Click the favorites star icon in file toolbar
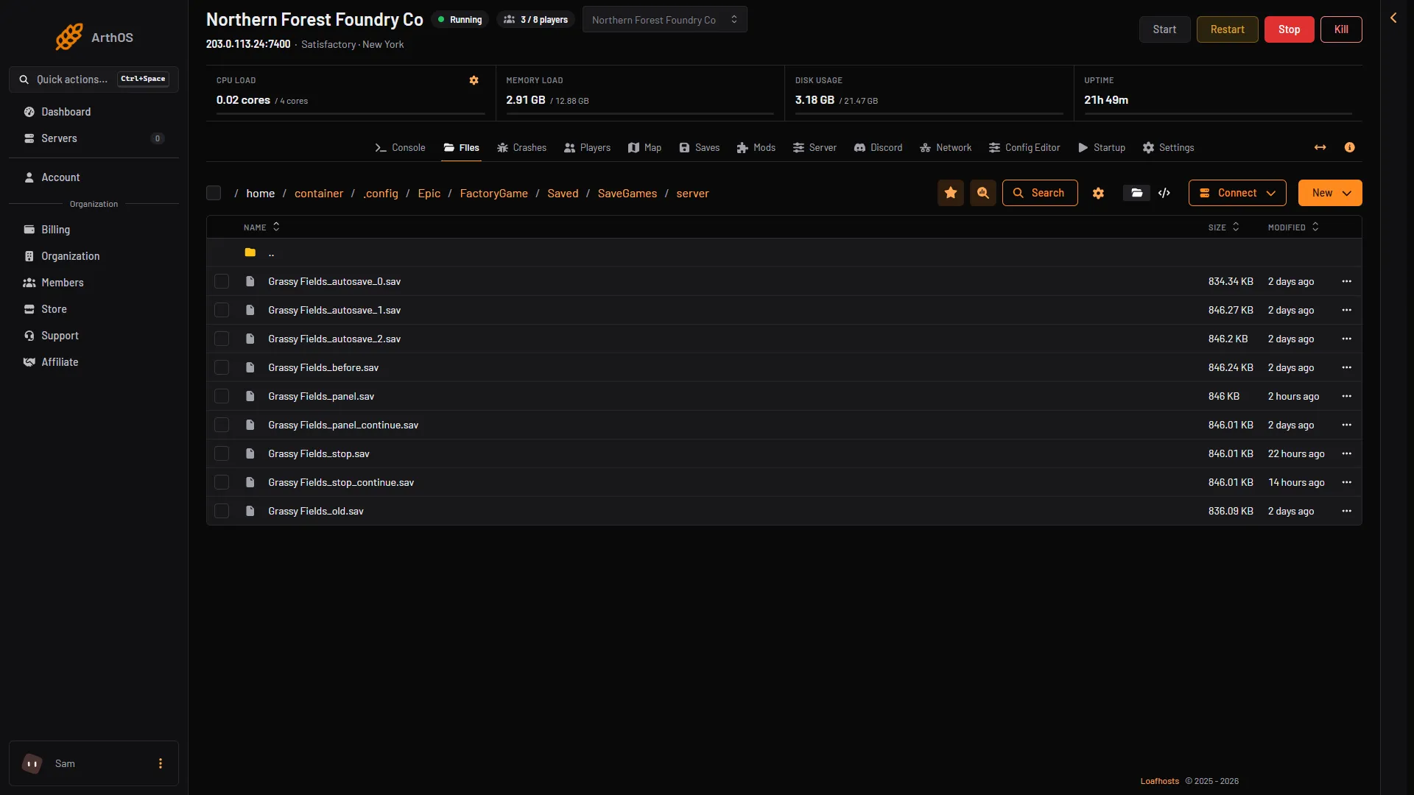Screen dimensions: 1414x795 [951, 193]
